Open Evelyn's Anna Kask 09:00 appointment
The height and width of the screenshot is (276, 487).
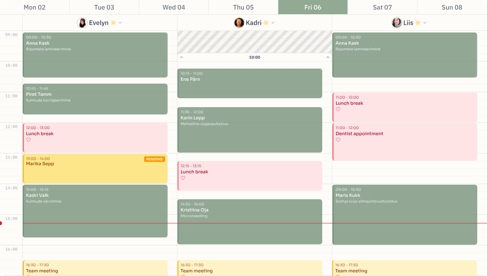click(x=95, y=55)
